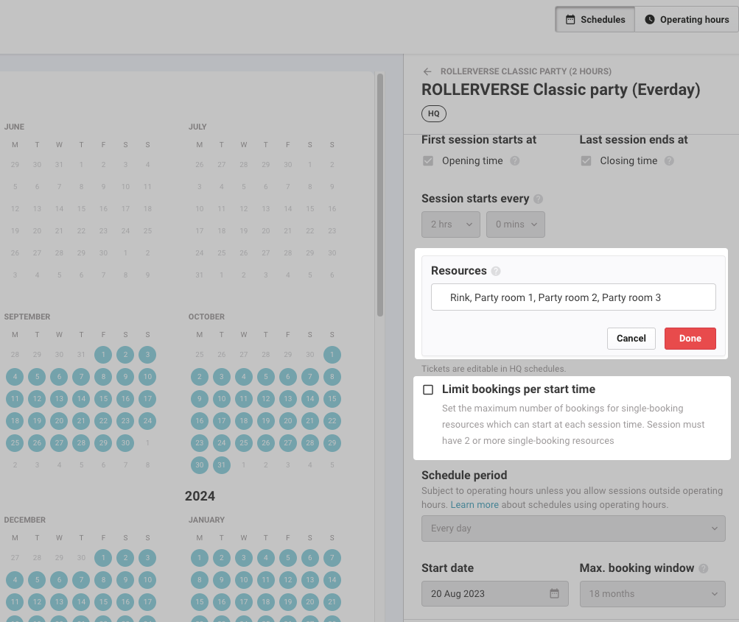Select September 30 on the calendar
The width and height of the screenshot is (739, 622).
point(125,442)
